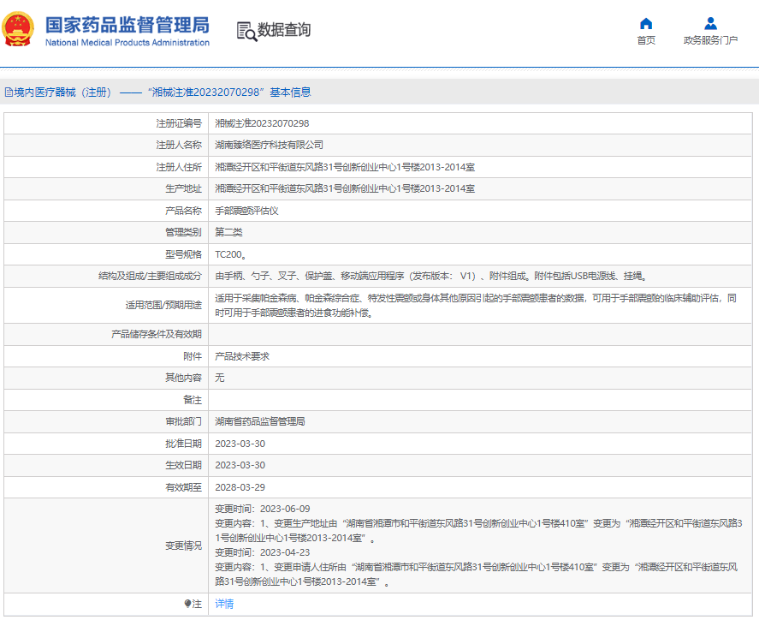Image resolution: width=759 pixels, height=620 pixels.
Task: Click the 注册证编号 label
Action: [179, 123]
